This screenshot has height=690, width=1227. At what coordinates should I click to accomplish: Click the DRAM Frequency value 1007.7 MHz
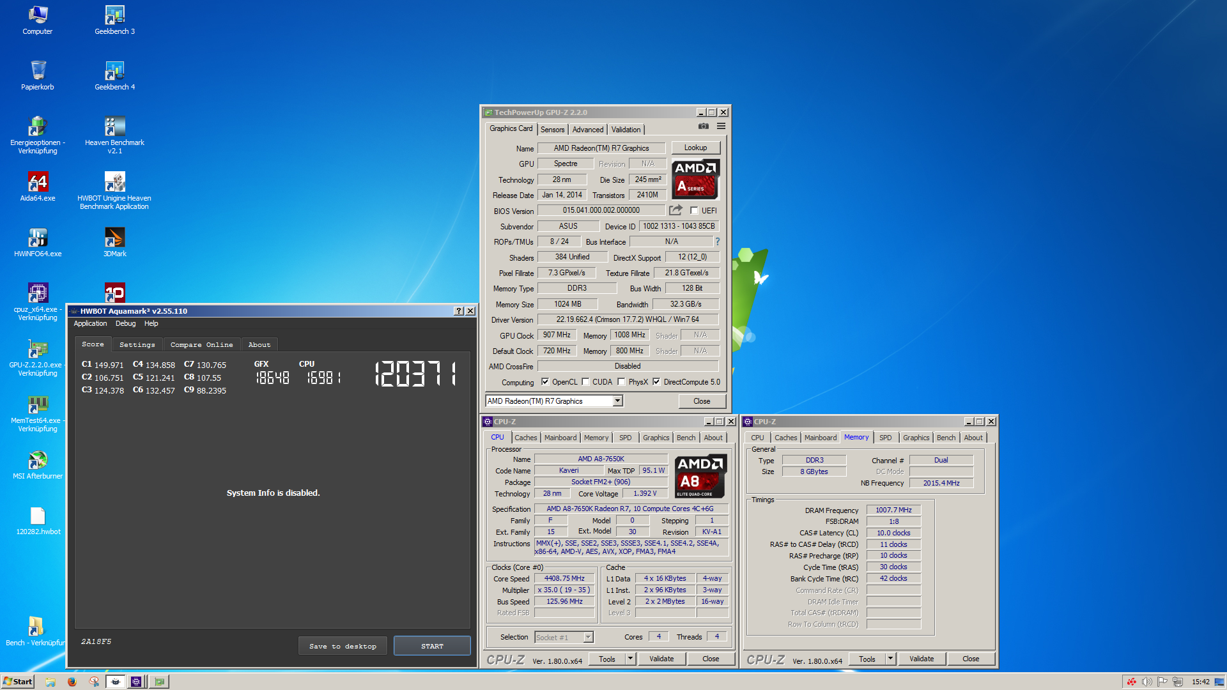click(893, 510)
